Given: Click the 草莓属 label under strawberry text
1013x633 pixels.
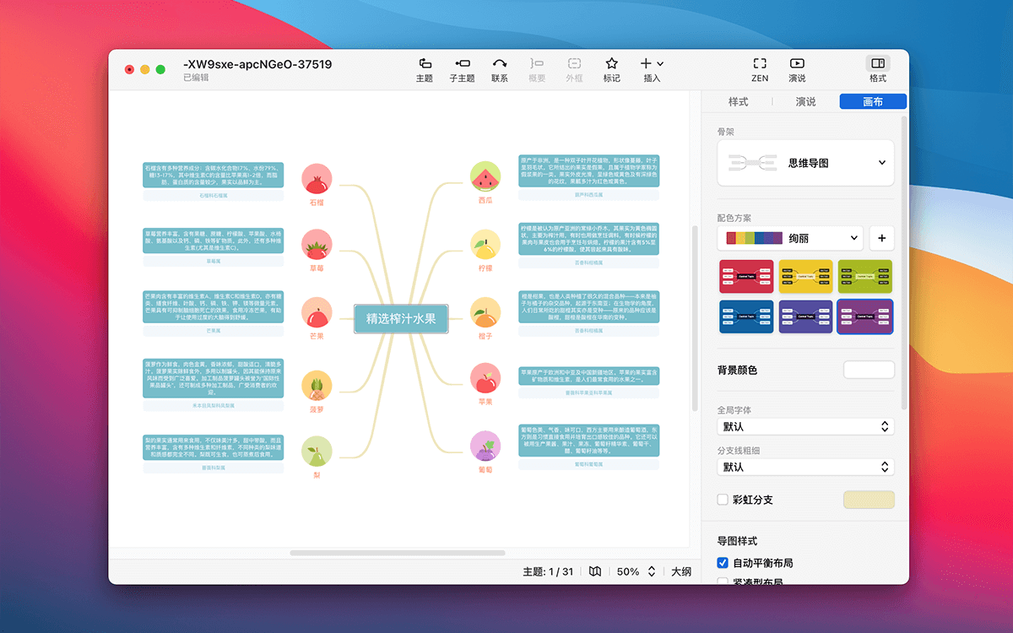Looking at the screenshot, I should pyautogui.click(x=213, y=262).
